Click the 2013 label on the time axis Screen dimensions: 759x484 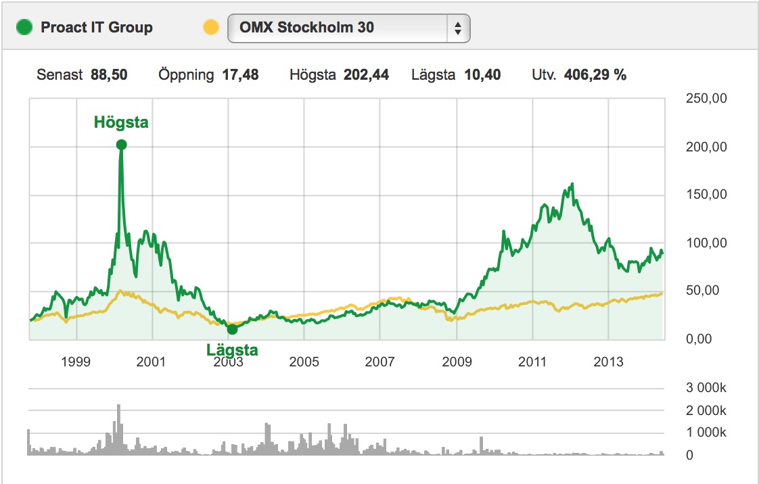click(x=609, y=362)
